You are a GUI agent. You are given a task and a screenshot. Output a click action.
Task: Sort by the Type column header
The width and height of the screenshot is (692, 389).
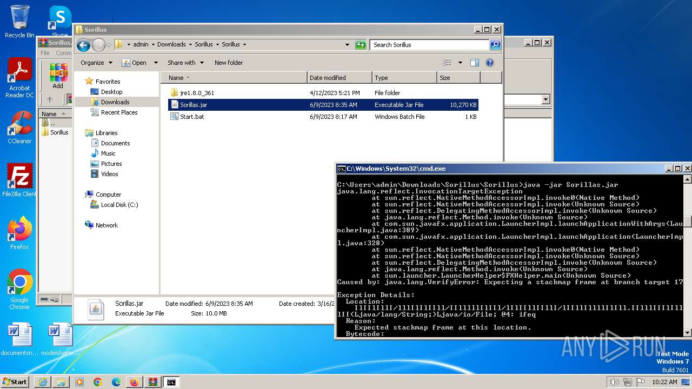tap(404, 78)
